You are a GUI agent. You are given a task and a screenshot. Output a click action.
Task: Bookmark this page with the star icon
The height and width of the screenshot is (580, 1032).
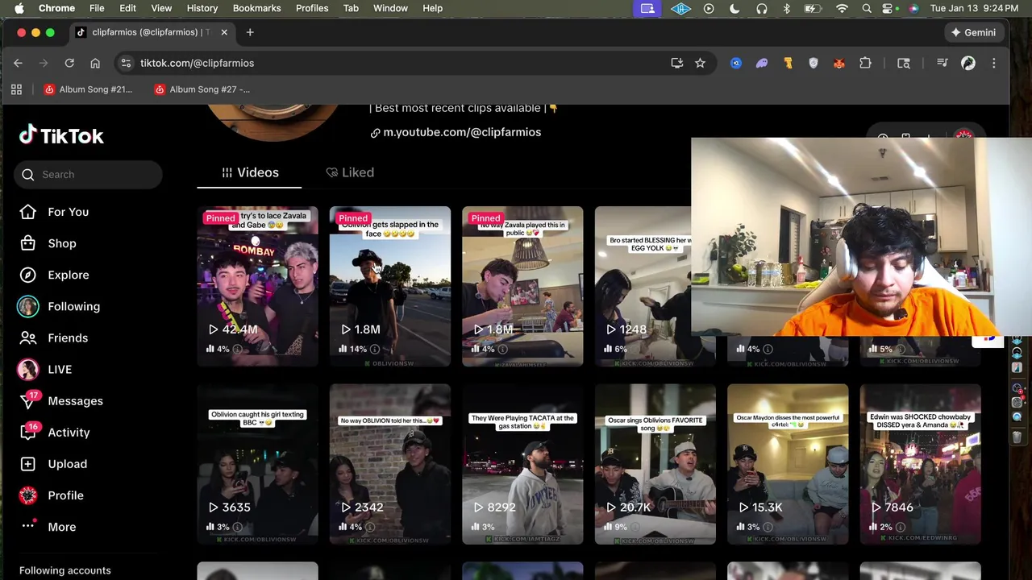(700, 63)
